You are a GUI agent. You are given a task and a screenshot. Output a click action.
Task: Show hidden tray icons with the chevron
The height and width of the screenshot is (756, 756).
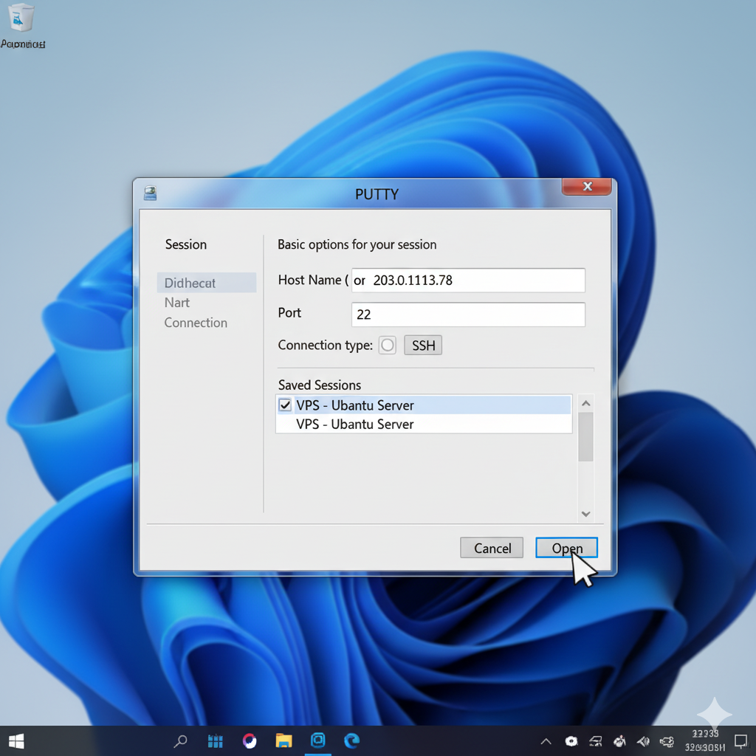[x=546, y=741]
